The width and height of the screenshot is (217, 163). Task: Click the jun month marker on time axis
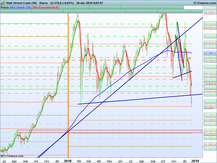[x=120, y=161]
